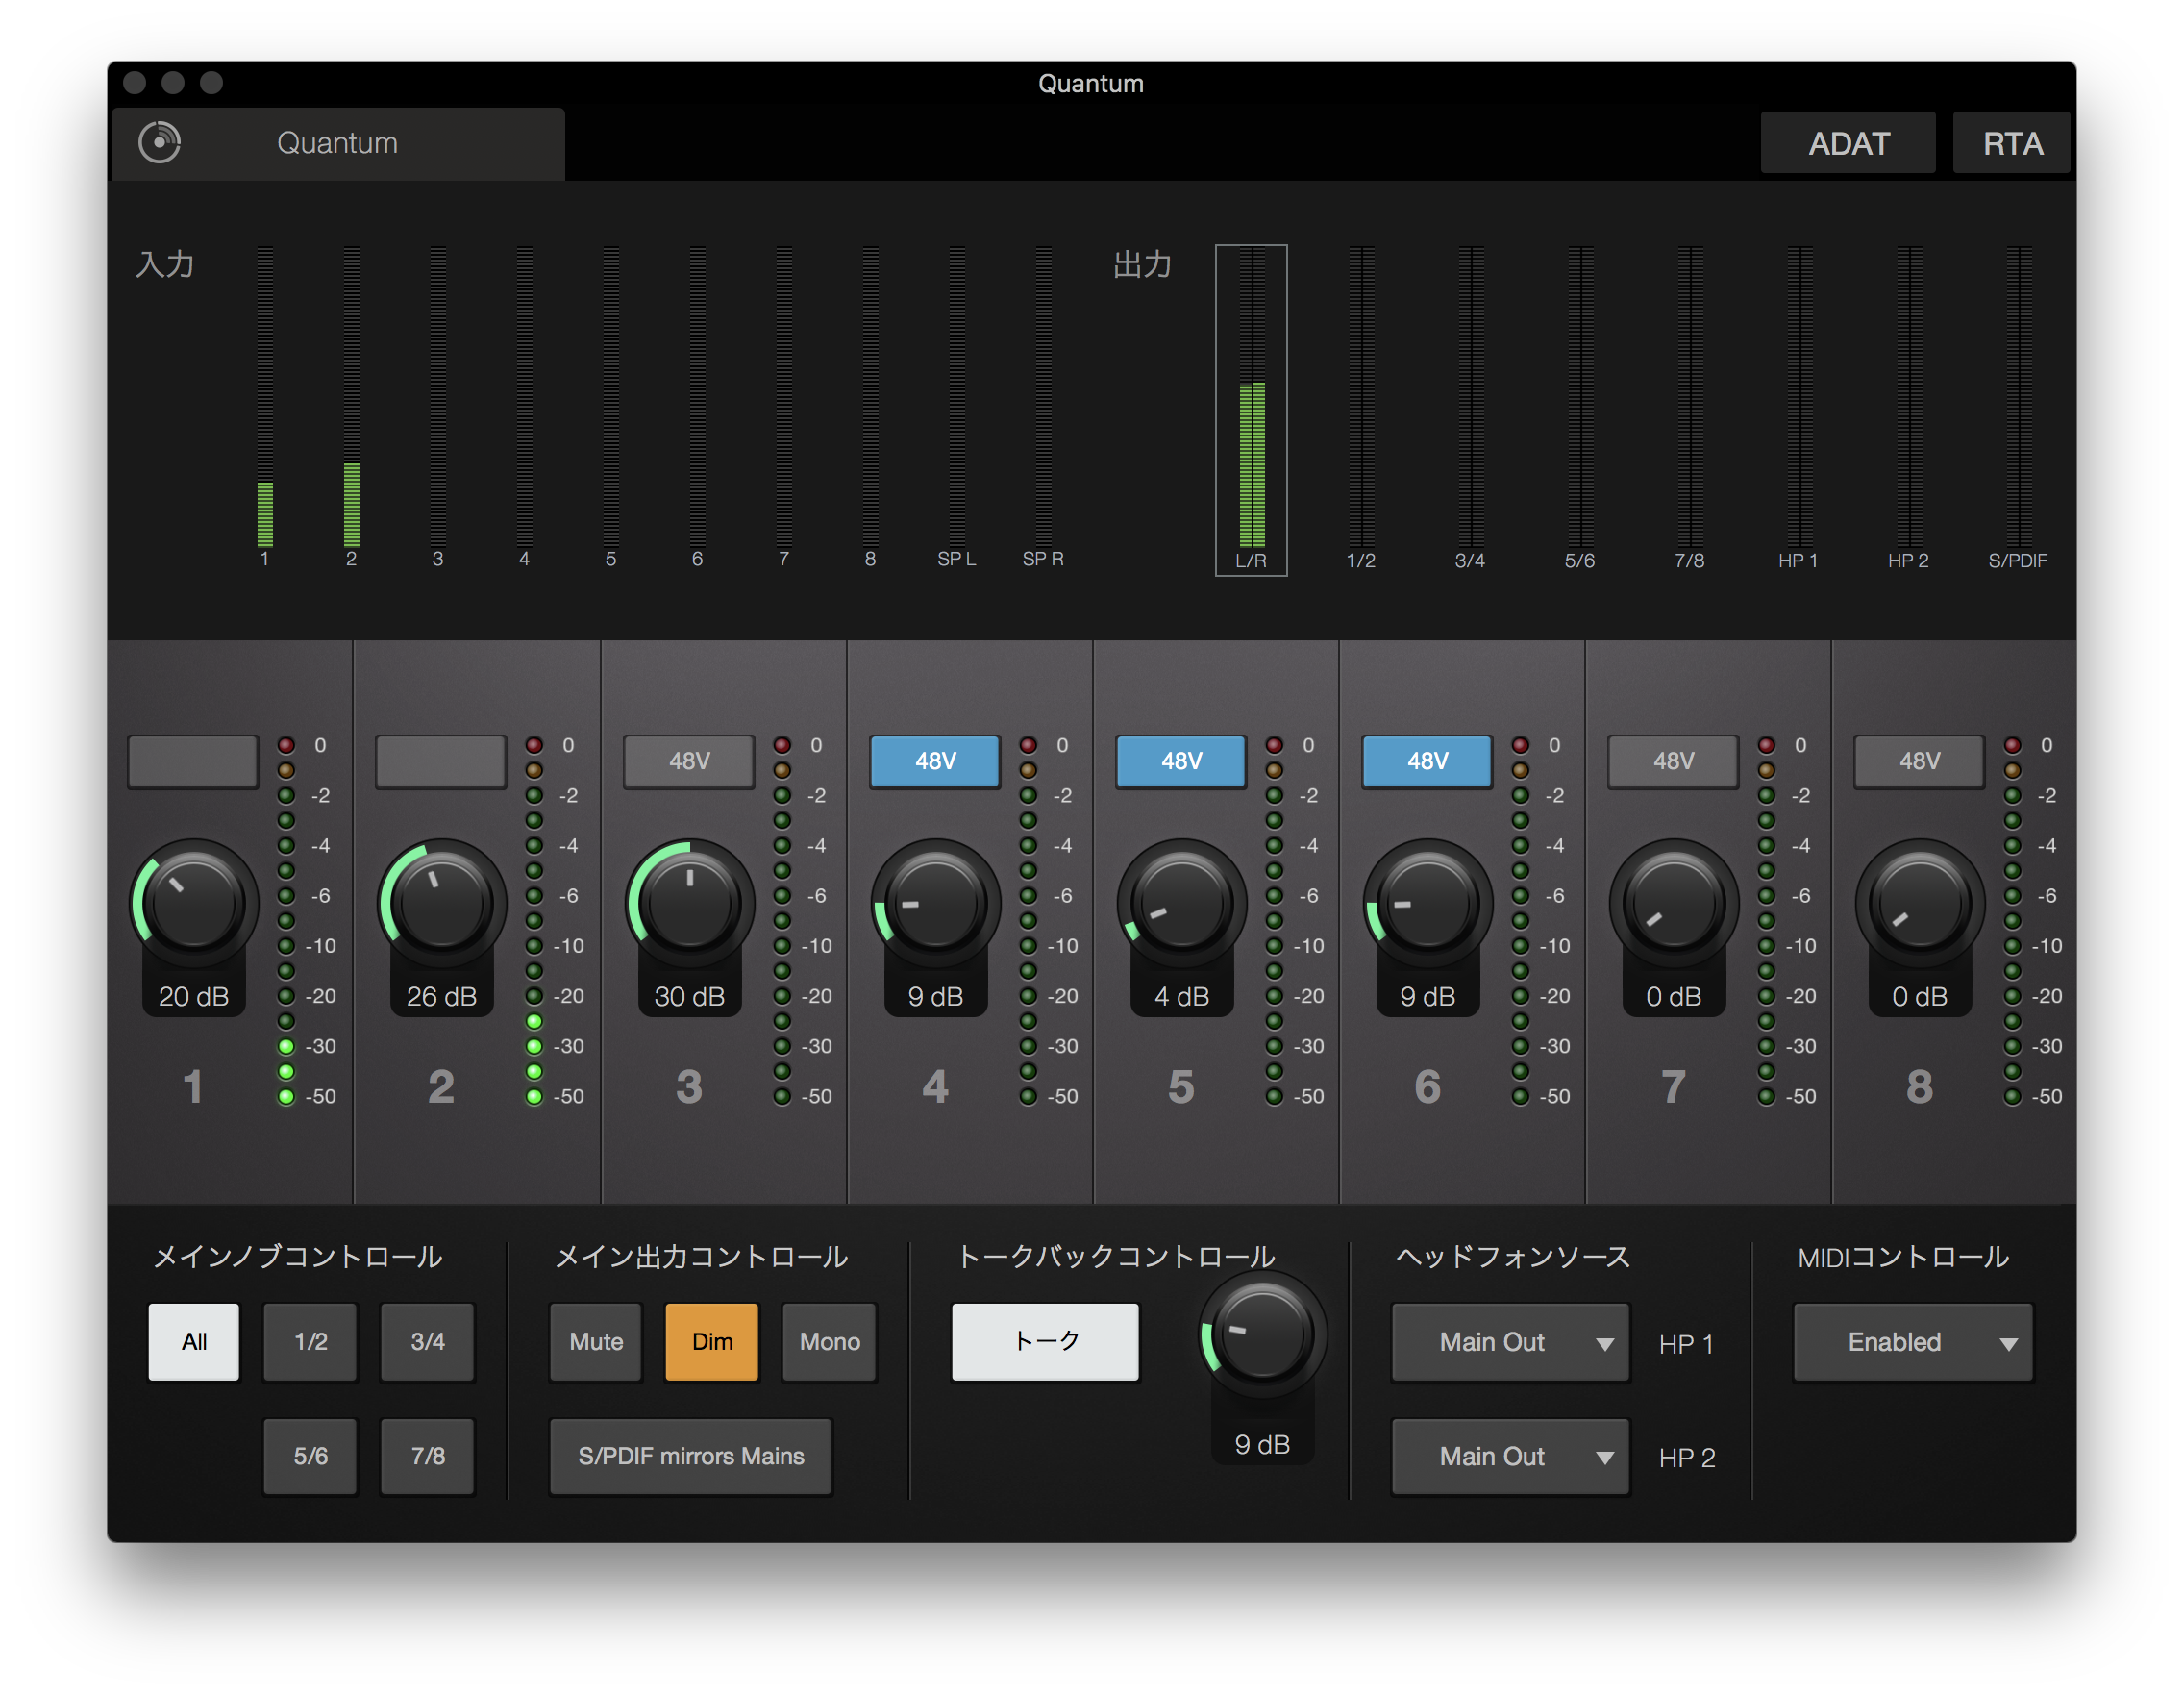Screen dimensions: 2184x1696
Task: Click the channel 8 gain knob
Action: tap(1920, 903)
